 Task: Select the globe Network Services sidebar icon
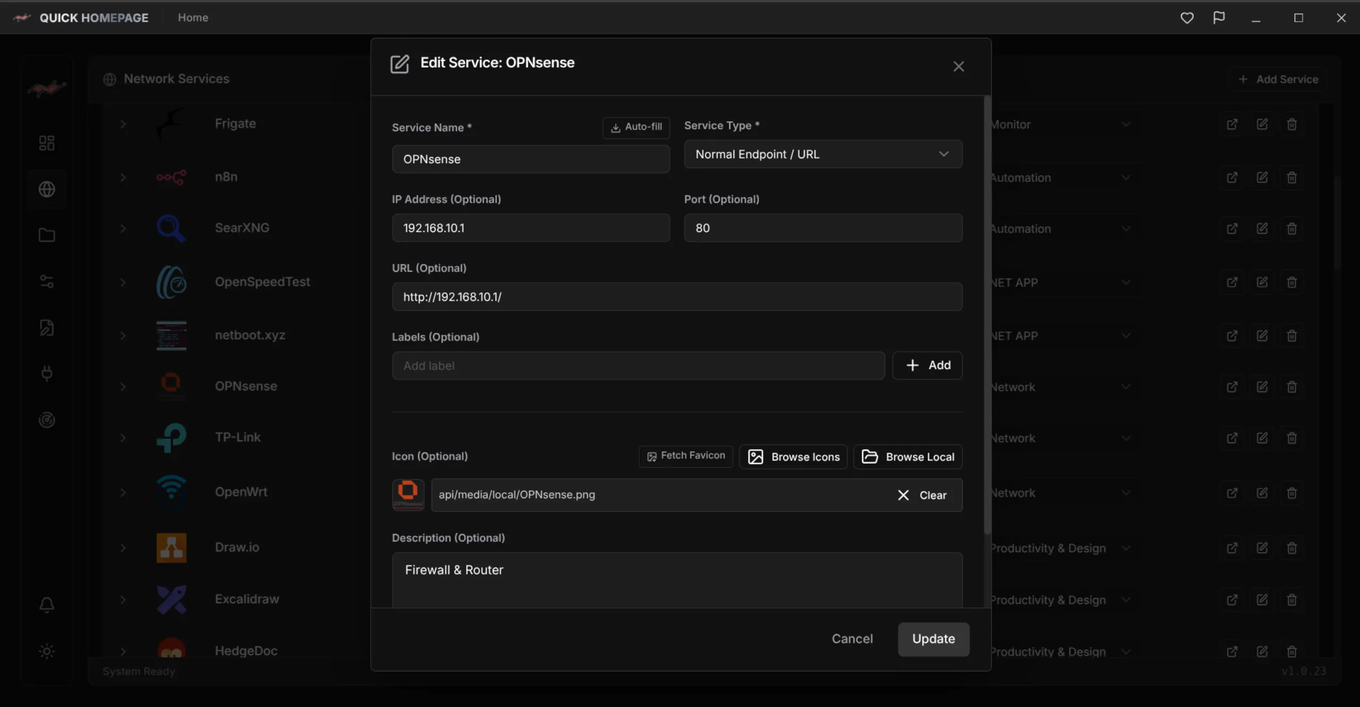click(x=47, y=189)
